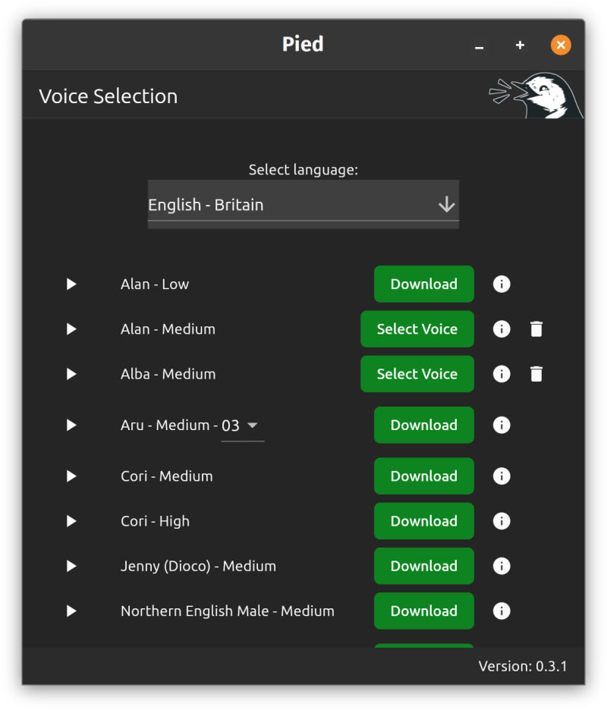This screenshot has height=710, width=607.
Task: Expand the Aru speaker number dropdown
Action: click(x=243, y=426)
